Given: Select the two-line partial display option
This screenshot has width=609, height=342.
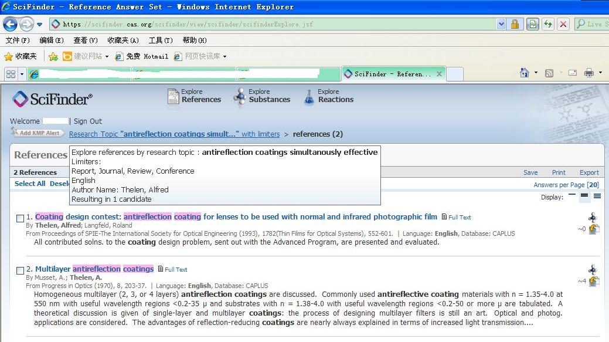Looking at the screenshot, I should 584,196.
